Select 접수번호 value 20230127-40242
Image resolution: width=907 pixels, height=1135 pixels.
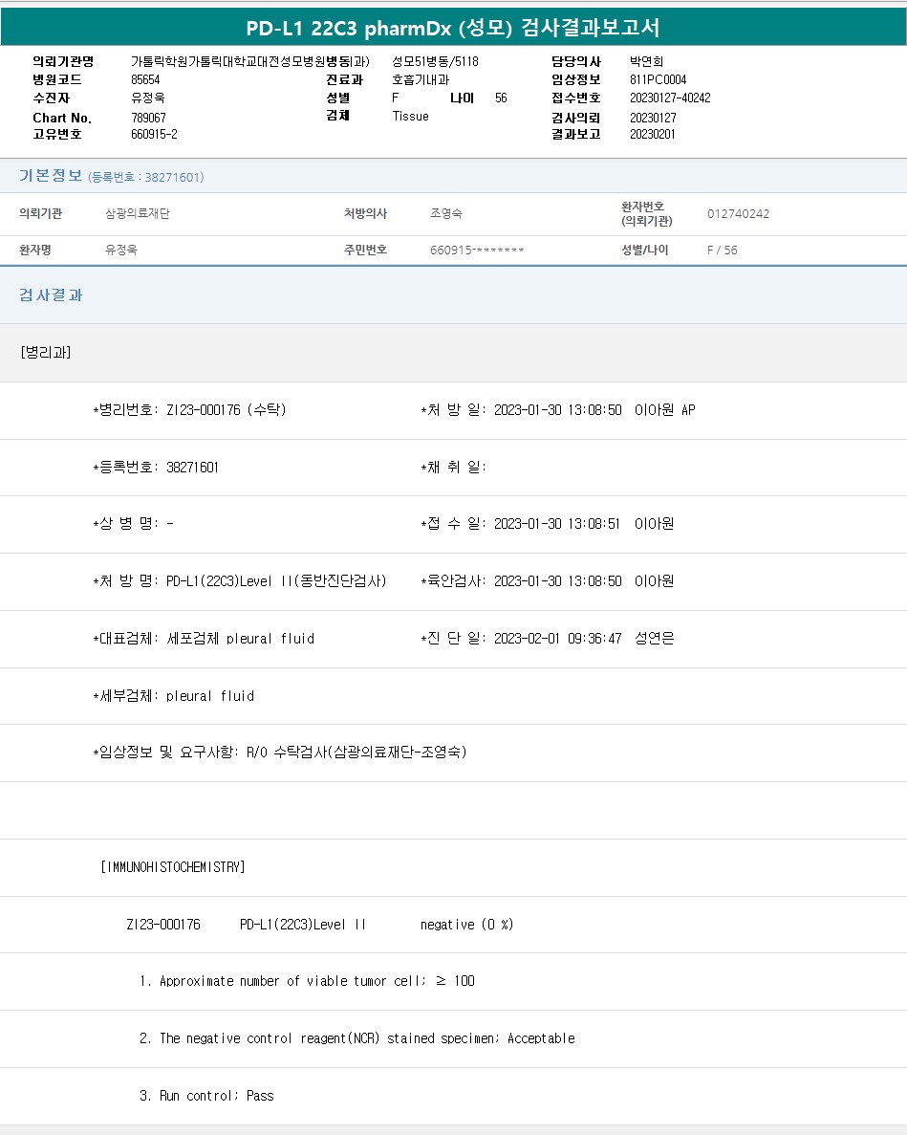pyautogui.click(x=670, y=98)
